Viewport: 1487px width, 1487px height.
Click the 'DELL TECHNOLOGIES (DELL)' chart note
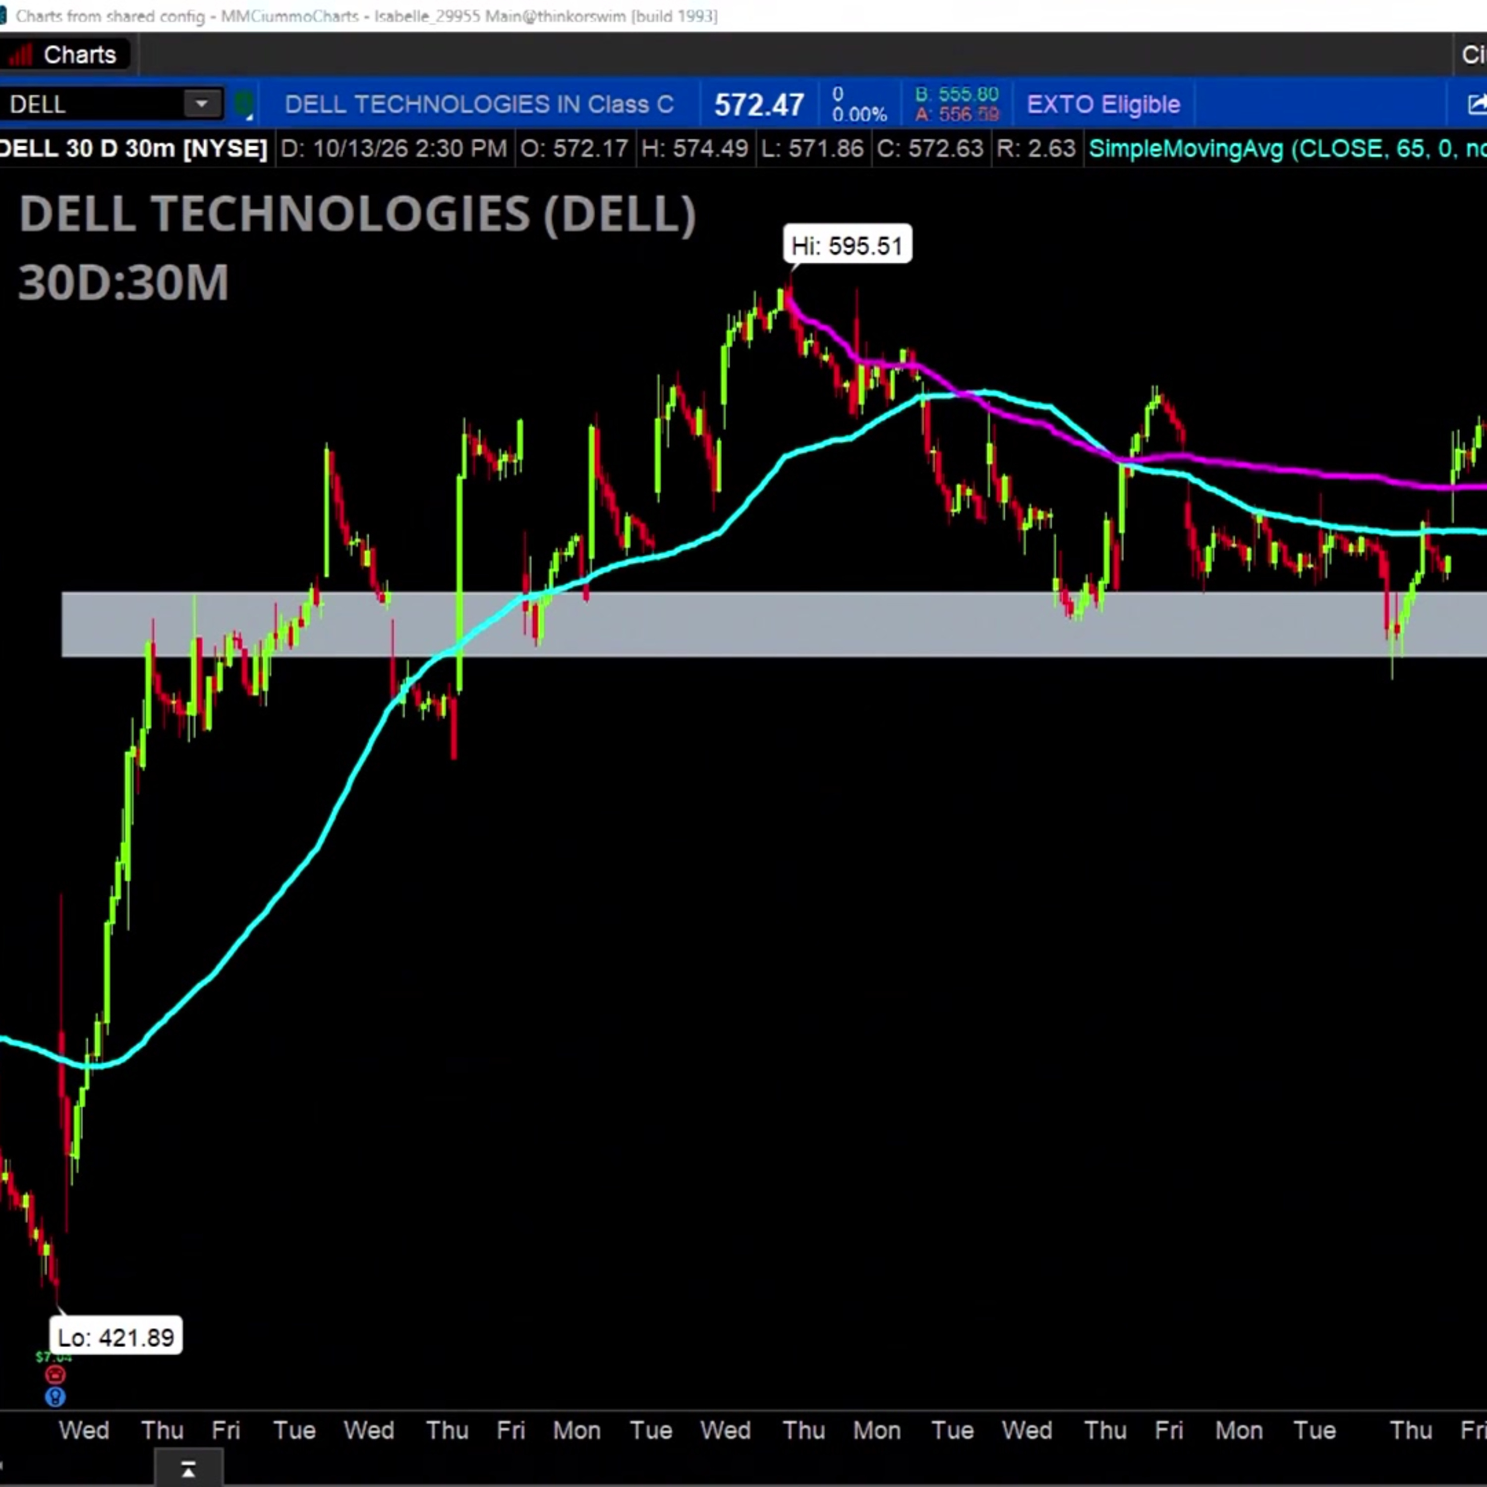coord(357,213)
